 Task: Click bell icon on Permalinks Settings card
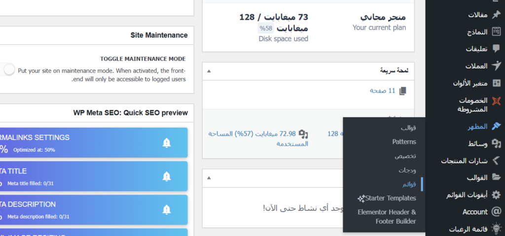coord(167,143)
